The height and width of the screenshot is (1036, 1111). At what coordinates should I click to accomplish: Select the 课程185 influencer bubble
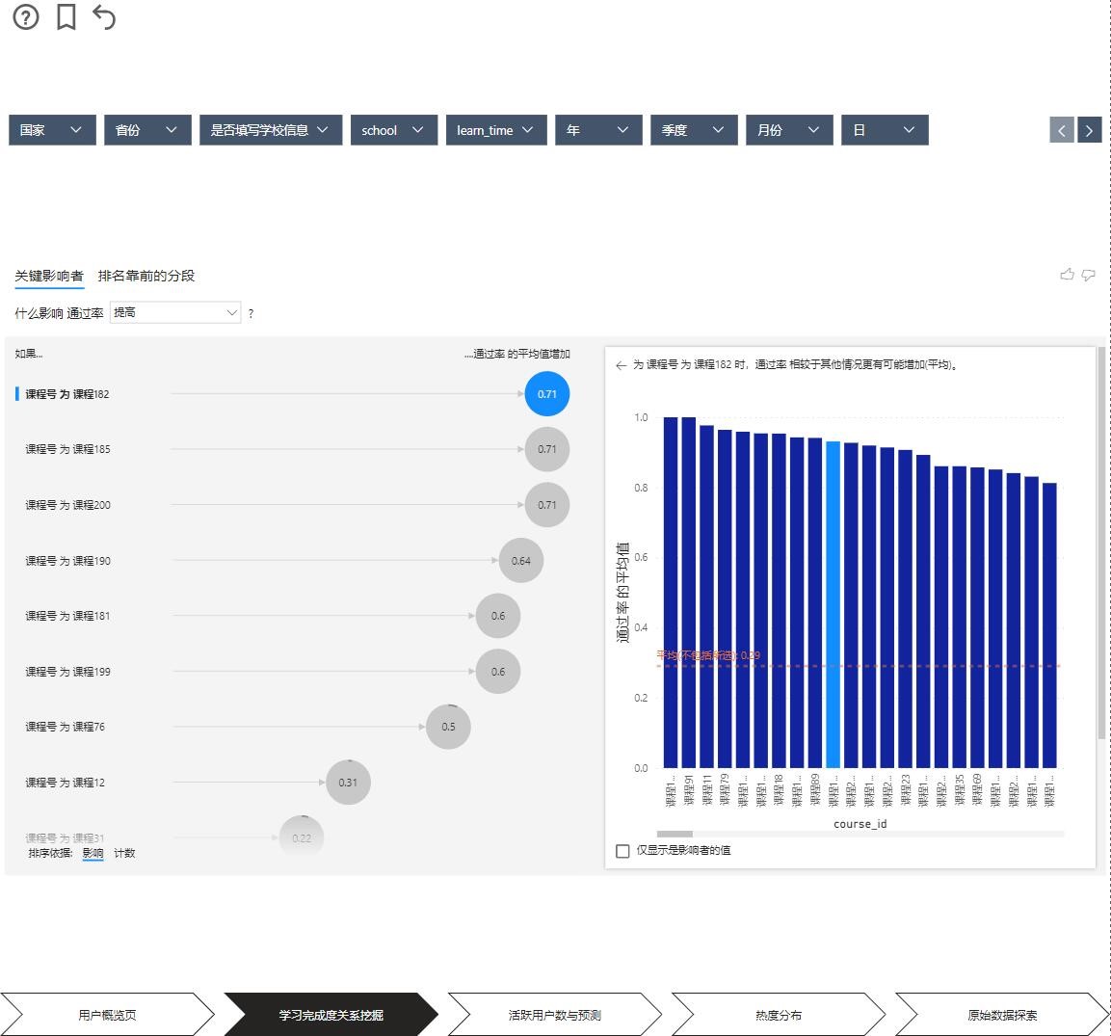coord(546,449)
